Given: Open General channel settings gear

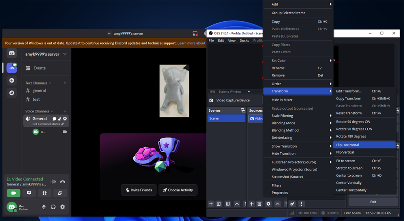Looking at the screenshot, I should (x=65, y=119).
